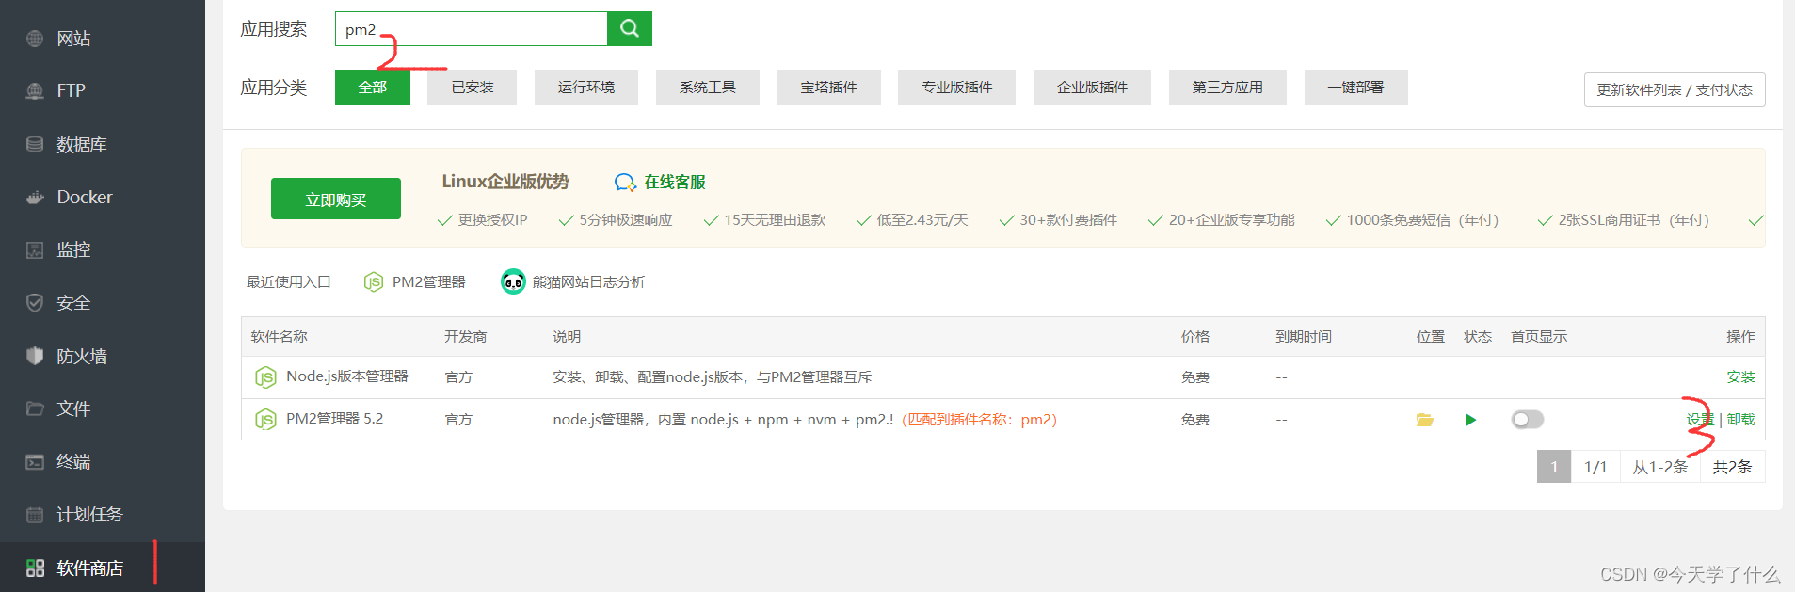
Task: Click the green search magnifier button
Action: click(x=630, y=28)
